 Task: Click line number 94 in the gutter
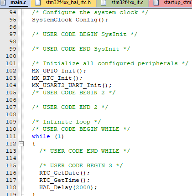pos(13,12)
